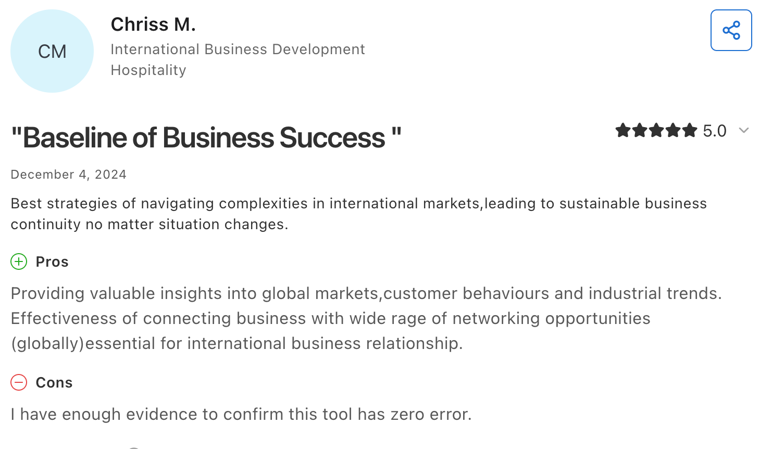Click the International Business Development job title
Screen dimensions: 772x449
click(x=238, y=49)
